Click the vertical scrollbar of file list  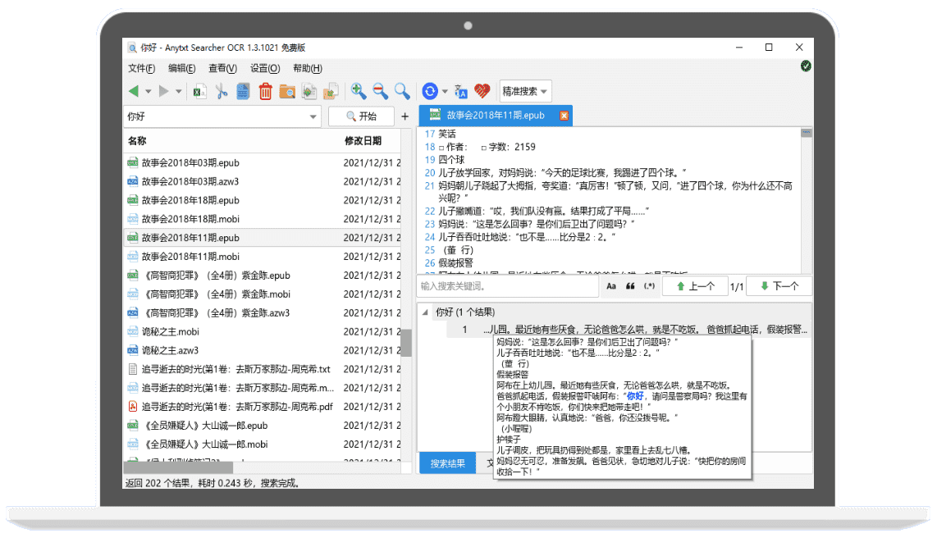point(406,342)
